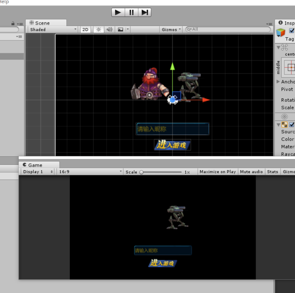Viewport: 295px width, 293px height.
Task: Open the Gizmos dropdown in Scene view
Action: pyautogui.click(x=171, y=30)
